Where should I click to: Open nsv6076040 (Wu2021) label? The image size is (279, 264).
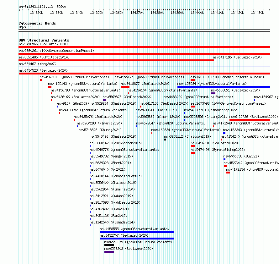pyautogui.click(x=108, y=169)
